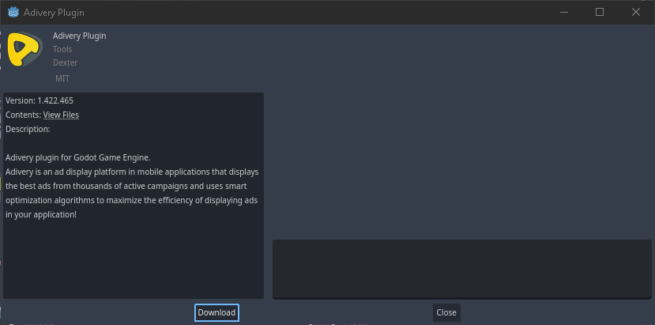This screenshot has height=325, width=655.
Task: Close the plugin dialog via Close button
Action: pos(446,312)
